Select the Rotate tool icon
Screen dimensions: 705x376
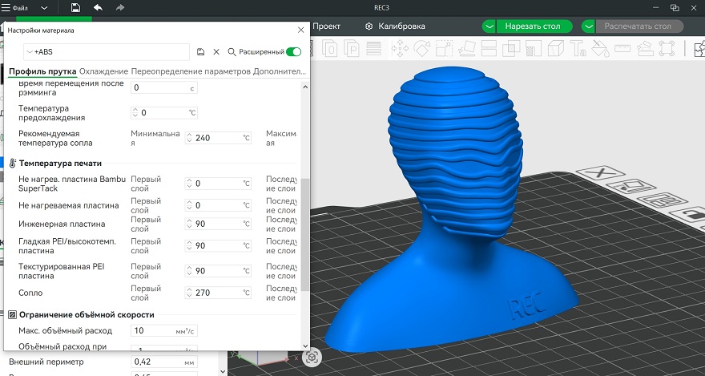(421, 49)
